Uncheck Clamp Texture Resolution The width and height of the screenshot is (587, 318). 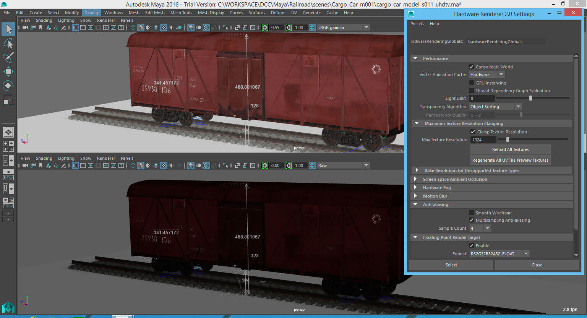click(x=473, y=132)
